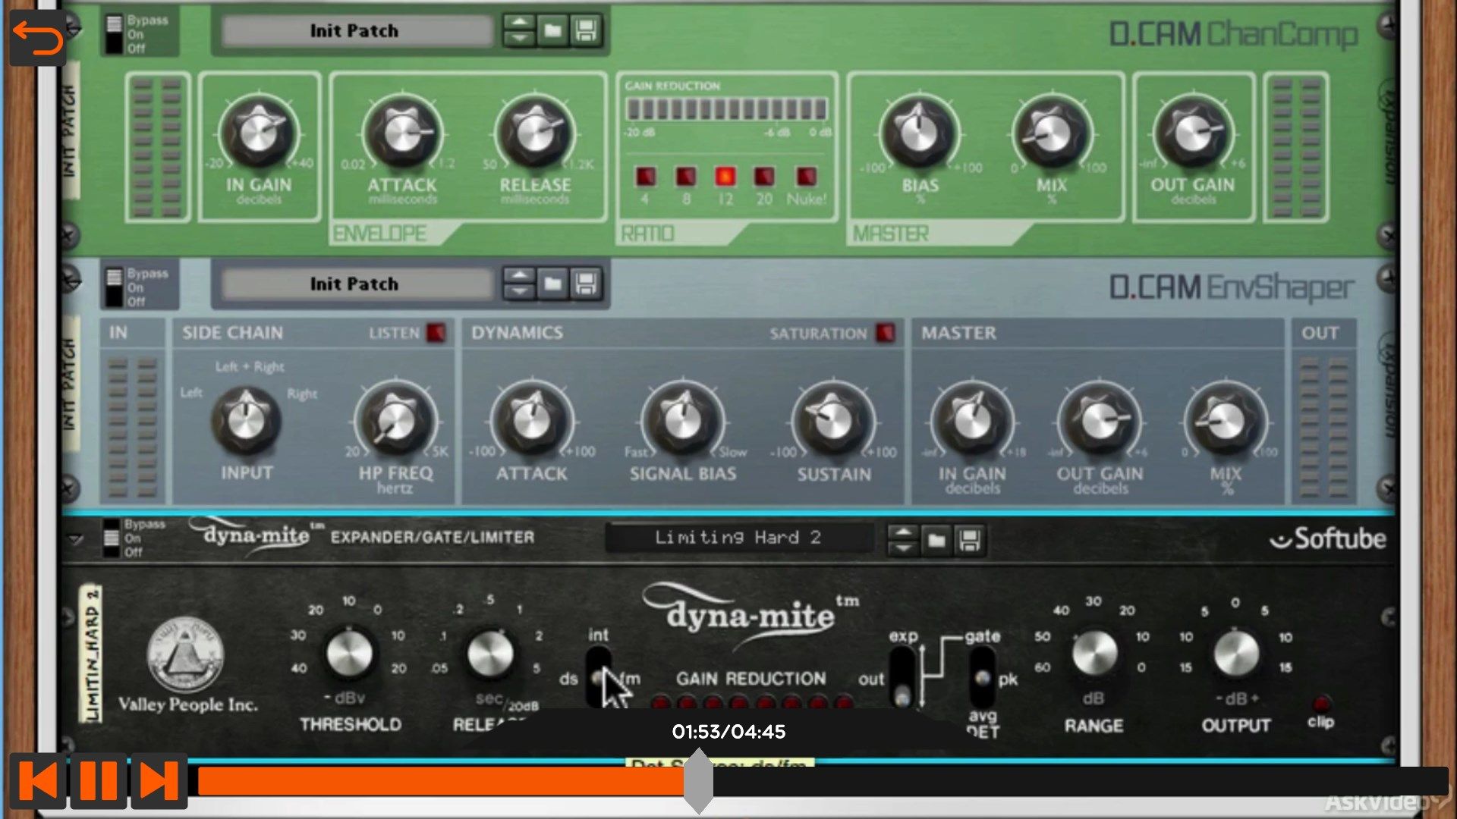Click the ChanComp OUT GAIN knob
The width and height of the screenshot is (1457, 819).
click(x=1192, y=133)
